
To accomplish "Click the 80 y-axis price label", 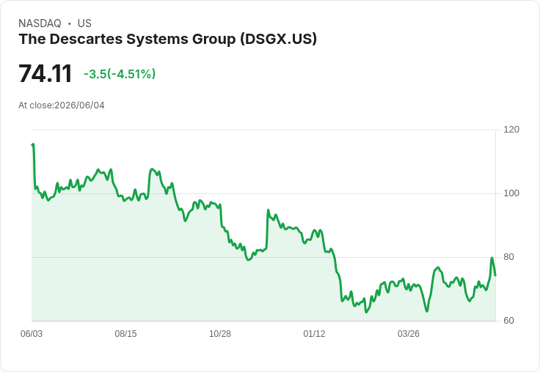I will pyautogui.click(x=508, y=257).
